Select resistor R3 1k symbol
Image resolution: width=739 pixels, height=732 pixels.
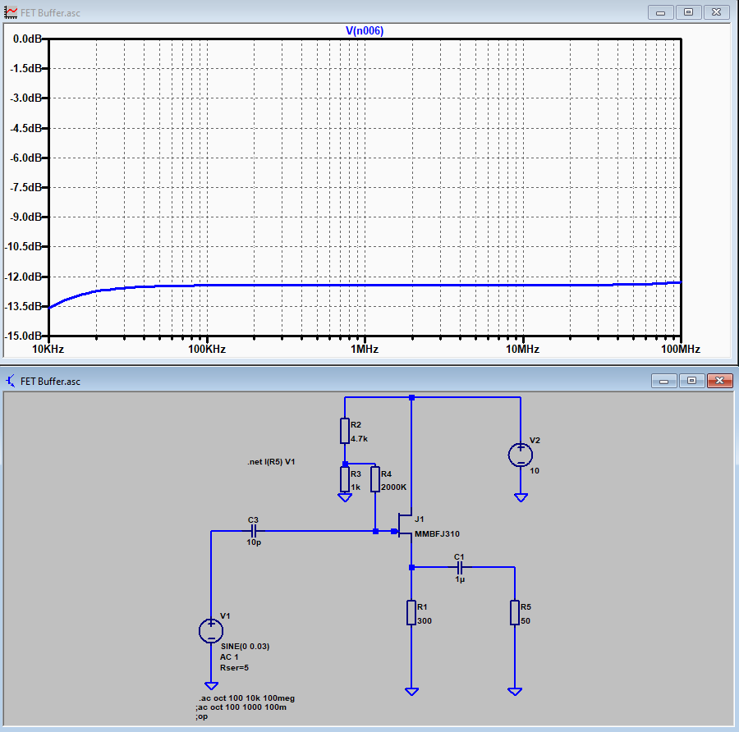point(345,479)
